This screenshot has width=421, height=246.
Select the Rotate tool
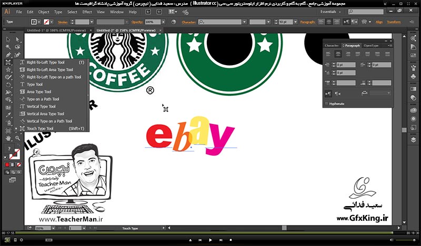click(8, 85)
